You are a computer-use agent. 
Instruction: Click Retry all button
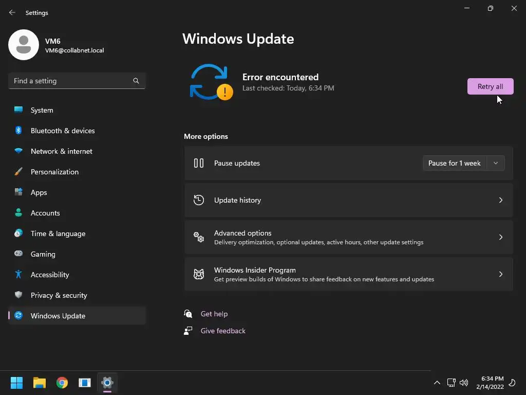click(x=490, y=86)
